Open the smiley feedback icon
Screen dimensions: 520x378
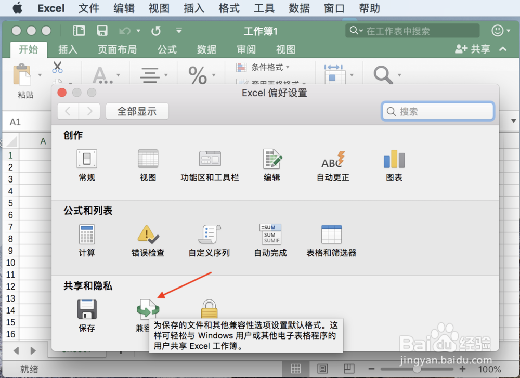[498, 31]
